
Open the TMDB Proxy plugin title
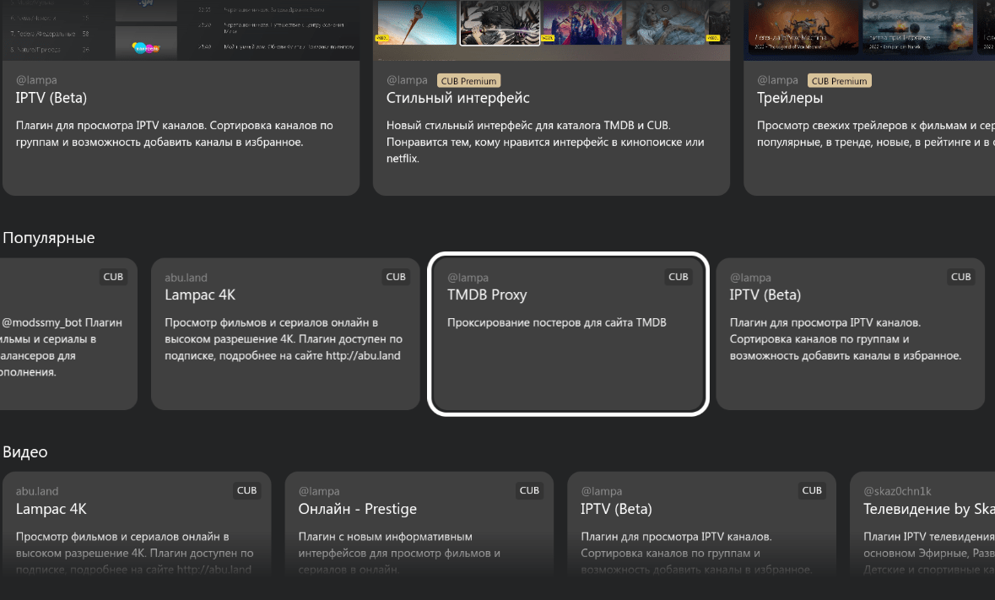(487, 295)
